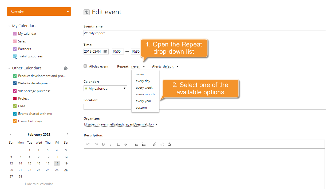Click the back arrow next to Edit event

pyautogui.click(x=86, y=12)
